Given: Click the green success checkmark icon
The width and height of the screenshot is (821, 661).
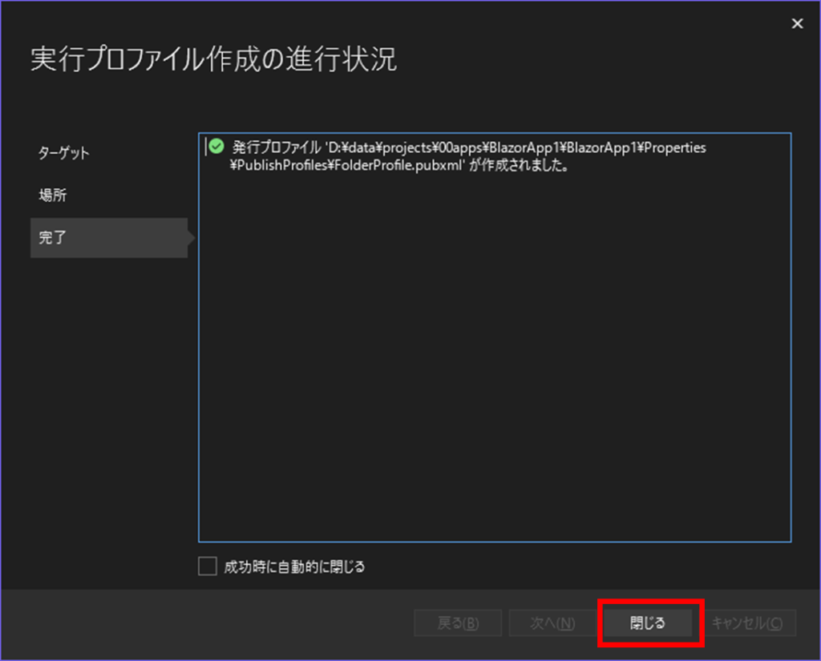Looking at the screenshot, I should pyautogui.click(x=215, y=147).
